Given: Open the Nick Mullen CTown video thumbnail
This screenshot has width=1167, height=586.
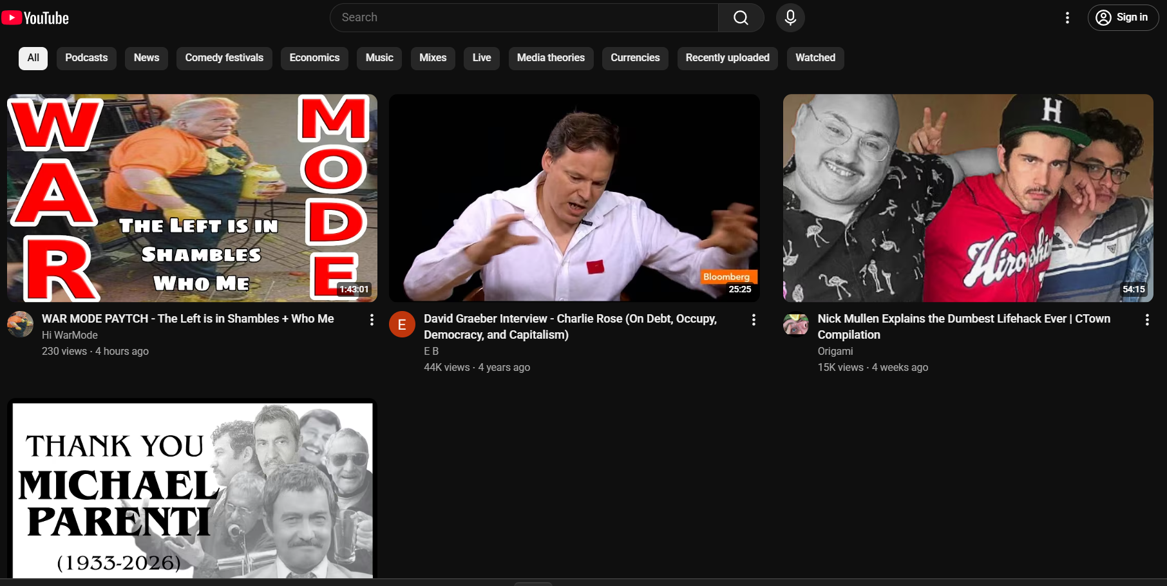Looking at the screenshot, I should click(x=967, y=198).
